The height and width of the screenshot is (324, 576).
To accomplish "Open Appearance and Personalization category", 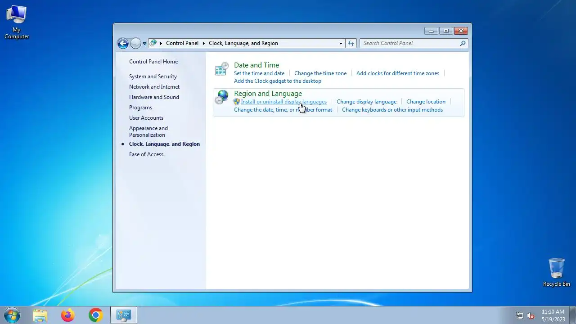I will click(x=148, y=131).
